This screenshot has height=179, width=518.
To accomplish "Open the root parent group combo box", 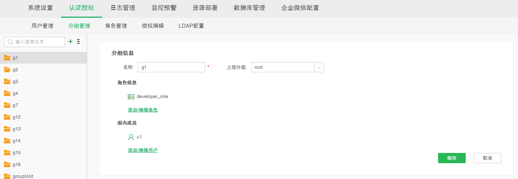I will tap(283, 68).
